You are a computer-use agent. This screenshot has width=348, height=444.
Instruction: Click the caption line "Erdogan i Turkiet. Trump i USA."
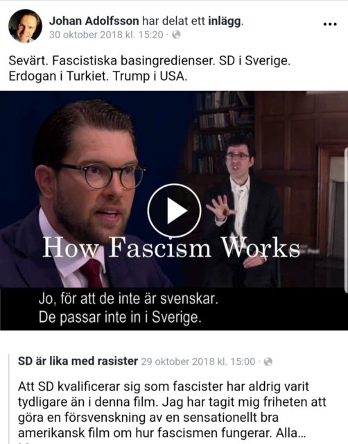[x=98, y=76]
